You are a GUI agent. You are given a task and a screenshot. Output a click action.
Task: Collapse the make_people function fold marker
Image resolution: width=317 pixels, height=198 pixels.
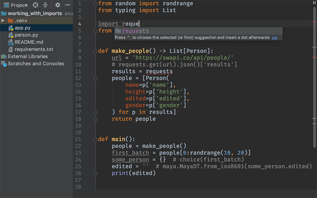tap(95, 51)
